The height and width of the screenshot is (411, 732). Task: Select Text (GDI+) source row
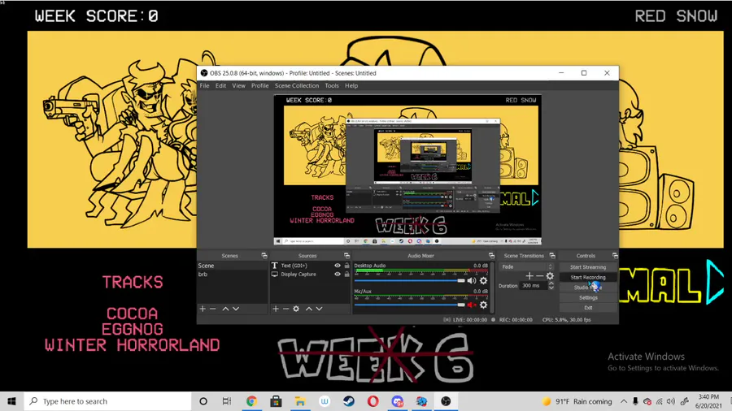point(310,266)
